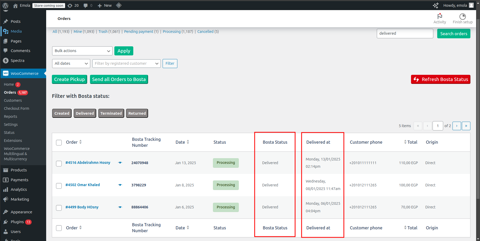480x241 pixels.
Task: Show Processing orders filter link
Action: [172, 32]
